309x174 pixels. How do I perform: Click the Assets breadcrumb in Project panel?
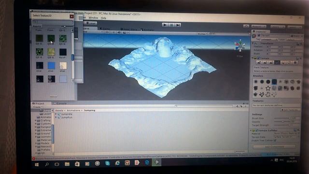[x=59, y=110]
